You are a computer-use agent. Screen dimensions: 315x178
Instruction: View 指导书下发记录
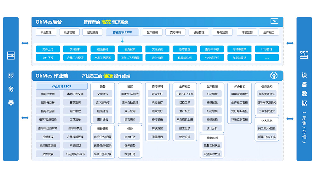(x=130, y=58)
